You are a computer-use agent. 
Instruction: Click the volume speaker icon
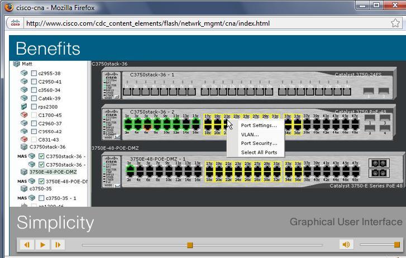coord(346,244)
